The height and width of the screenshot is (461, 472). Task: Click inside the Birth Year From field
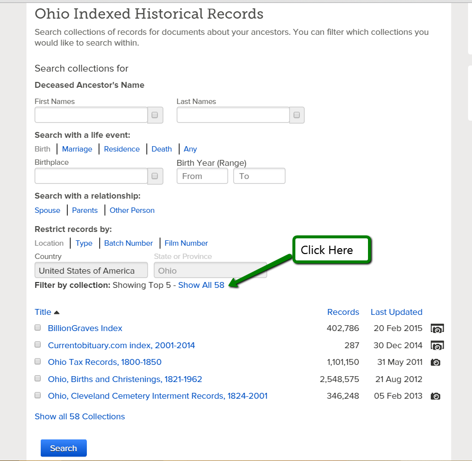point(202,176)
